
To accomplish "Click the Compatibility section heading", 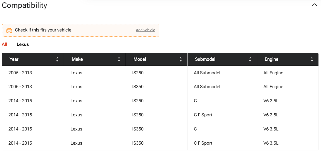I will point(24,5).
